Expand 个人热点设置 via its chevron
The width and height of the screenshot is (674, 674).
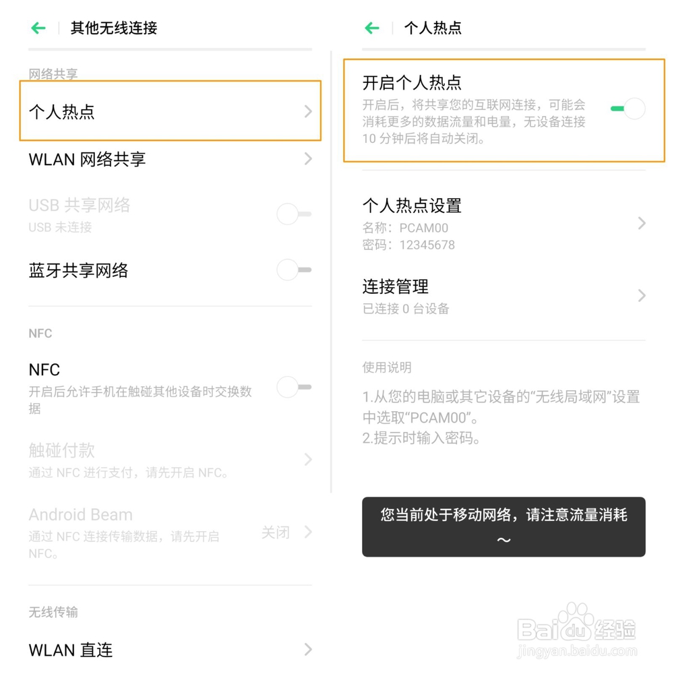[x=642, y=223]
